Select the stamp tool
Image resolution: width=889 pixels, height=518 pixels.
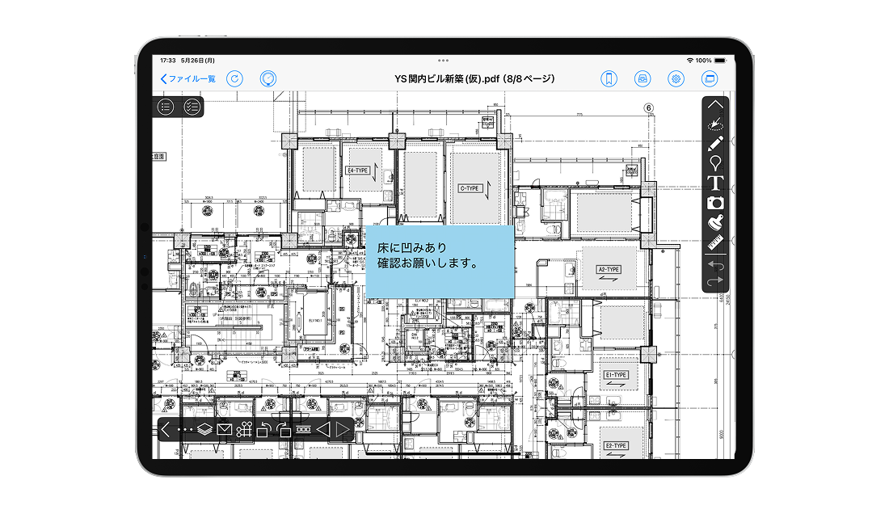pyautogui.click(x=715, y=222)
